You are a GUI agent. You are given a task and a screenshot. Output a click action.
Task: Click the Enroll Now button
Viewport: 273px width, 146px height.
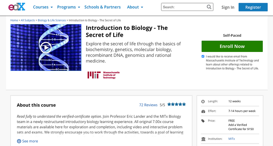(x=232, y=46)
